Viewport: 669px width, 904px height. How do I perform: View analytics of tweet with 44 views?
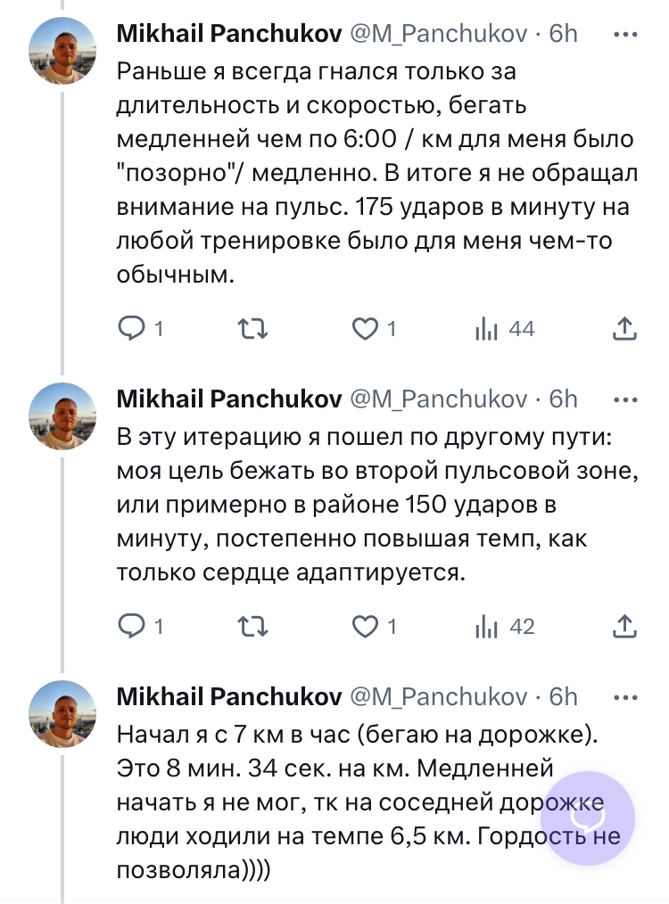click(x=486, y=329)
